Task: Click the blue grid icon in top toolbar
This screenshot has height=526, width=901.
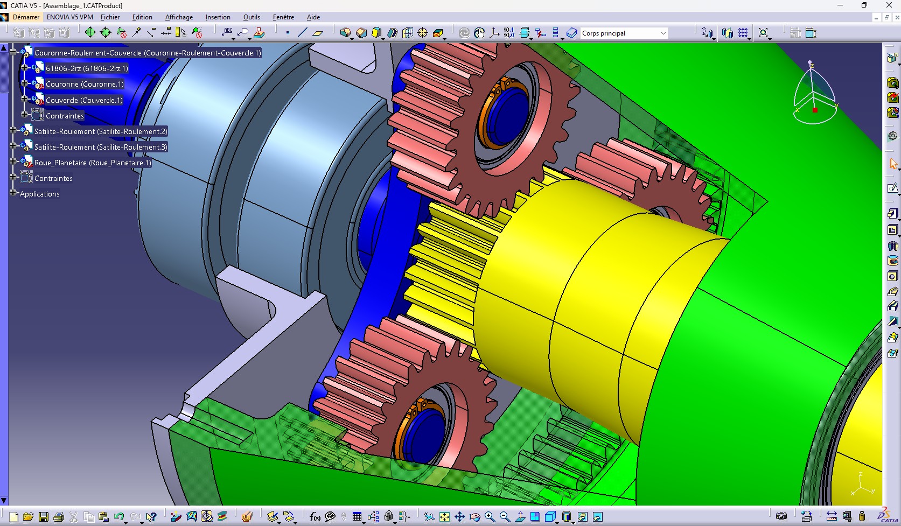Action: tap(743, 33)
